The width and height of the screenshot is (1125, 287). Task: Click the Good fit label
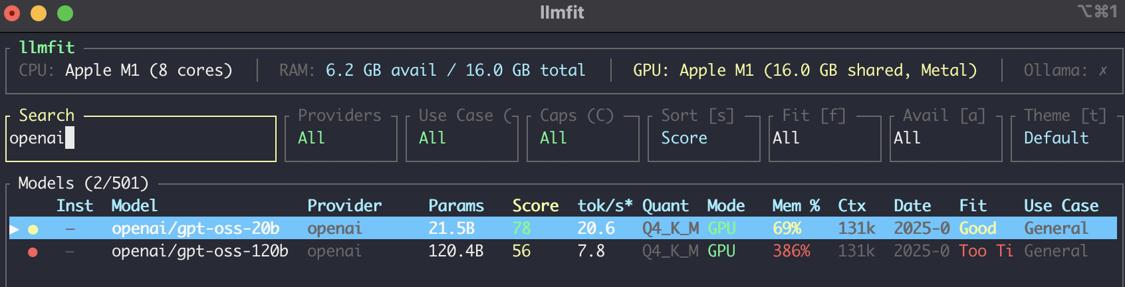click(x=977, y=229)
